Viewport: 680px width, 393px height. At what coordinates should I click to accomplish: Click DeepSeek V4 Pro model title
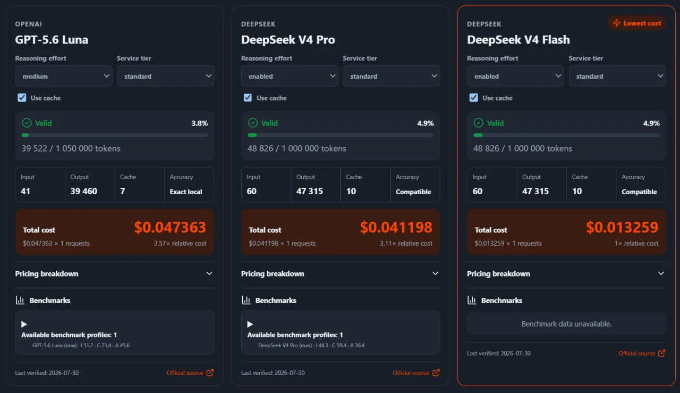pyautogui.click(x=288, y=40)
